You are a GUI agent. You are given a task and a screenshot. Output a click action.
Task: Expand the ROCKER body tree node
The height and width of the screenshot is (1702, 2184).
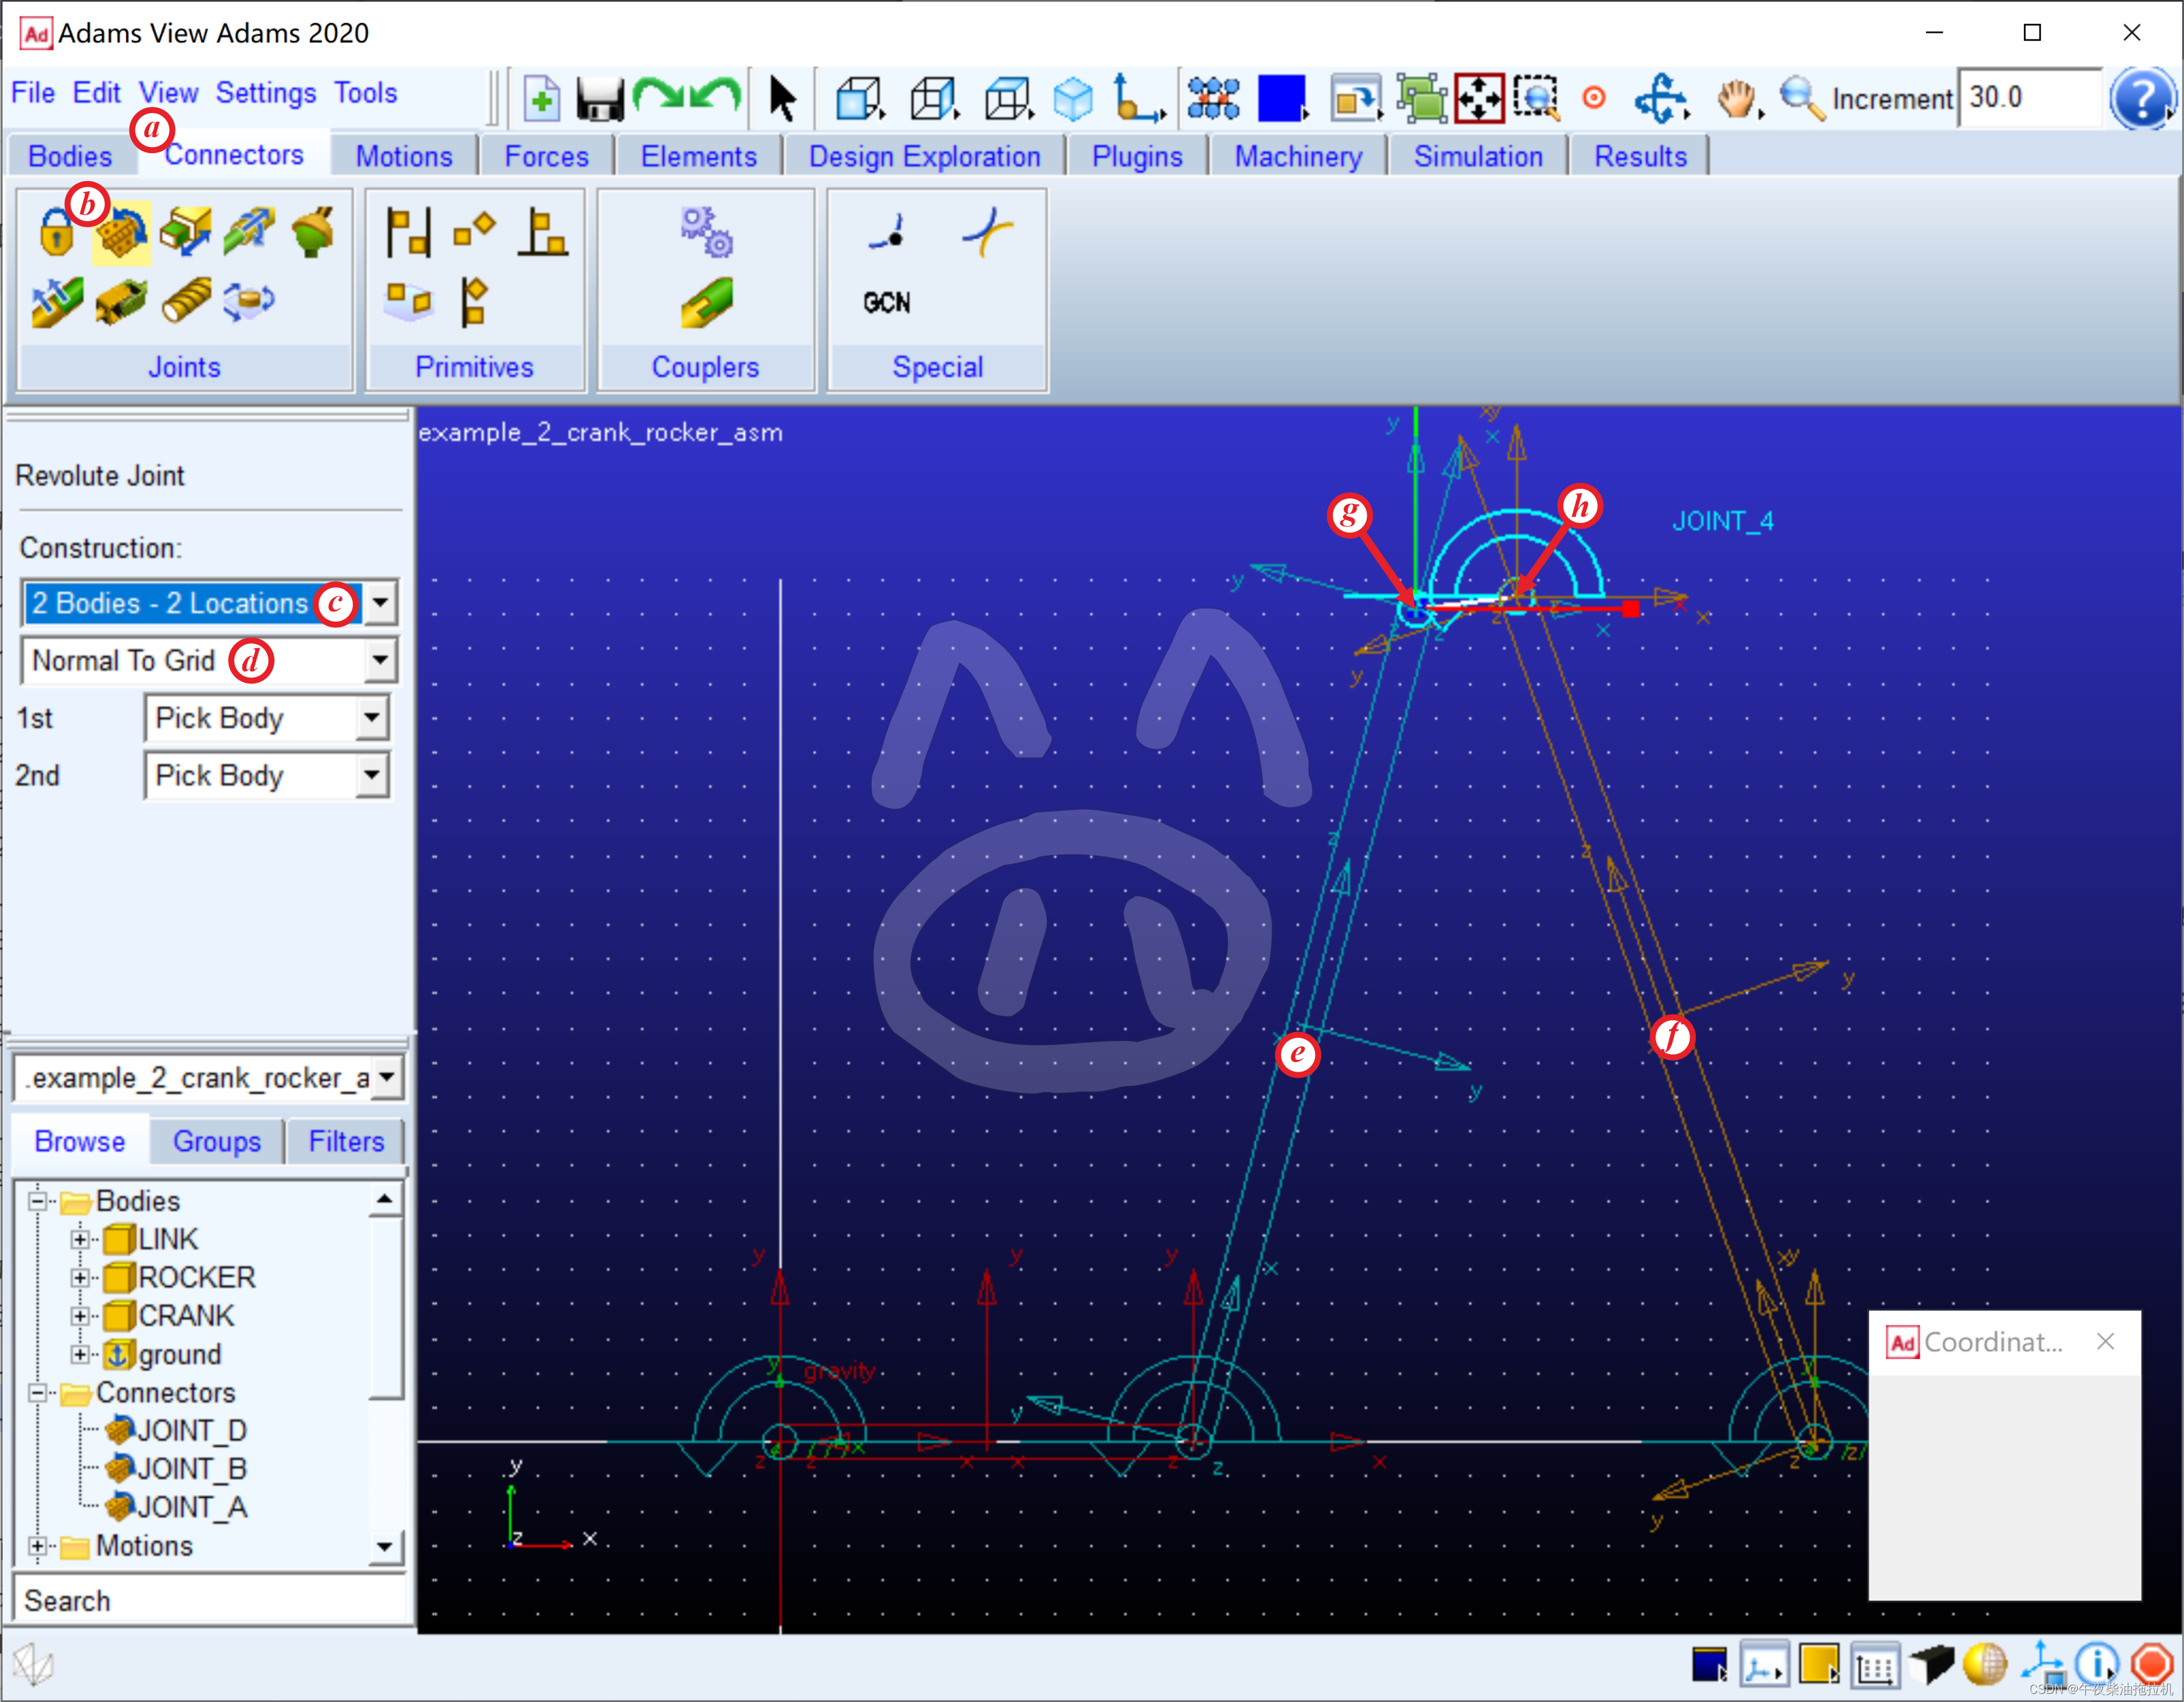(79, 1277)
